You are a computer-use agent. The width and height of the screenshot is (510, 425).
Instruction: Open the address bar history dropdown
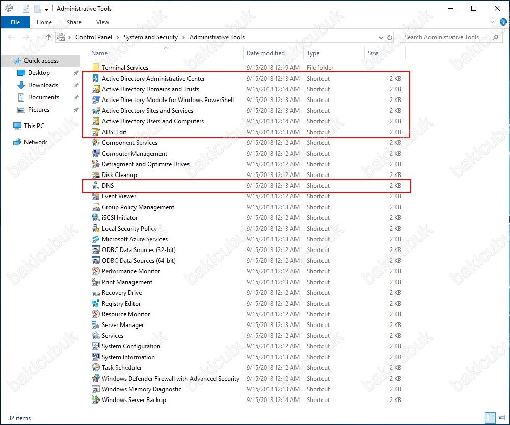coord(381,37)
